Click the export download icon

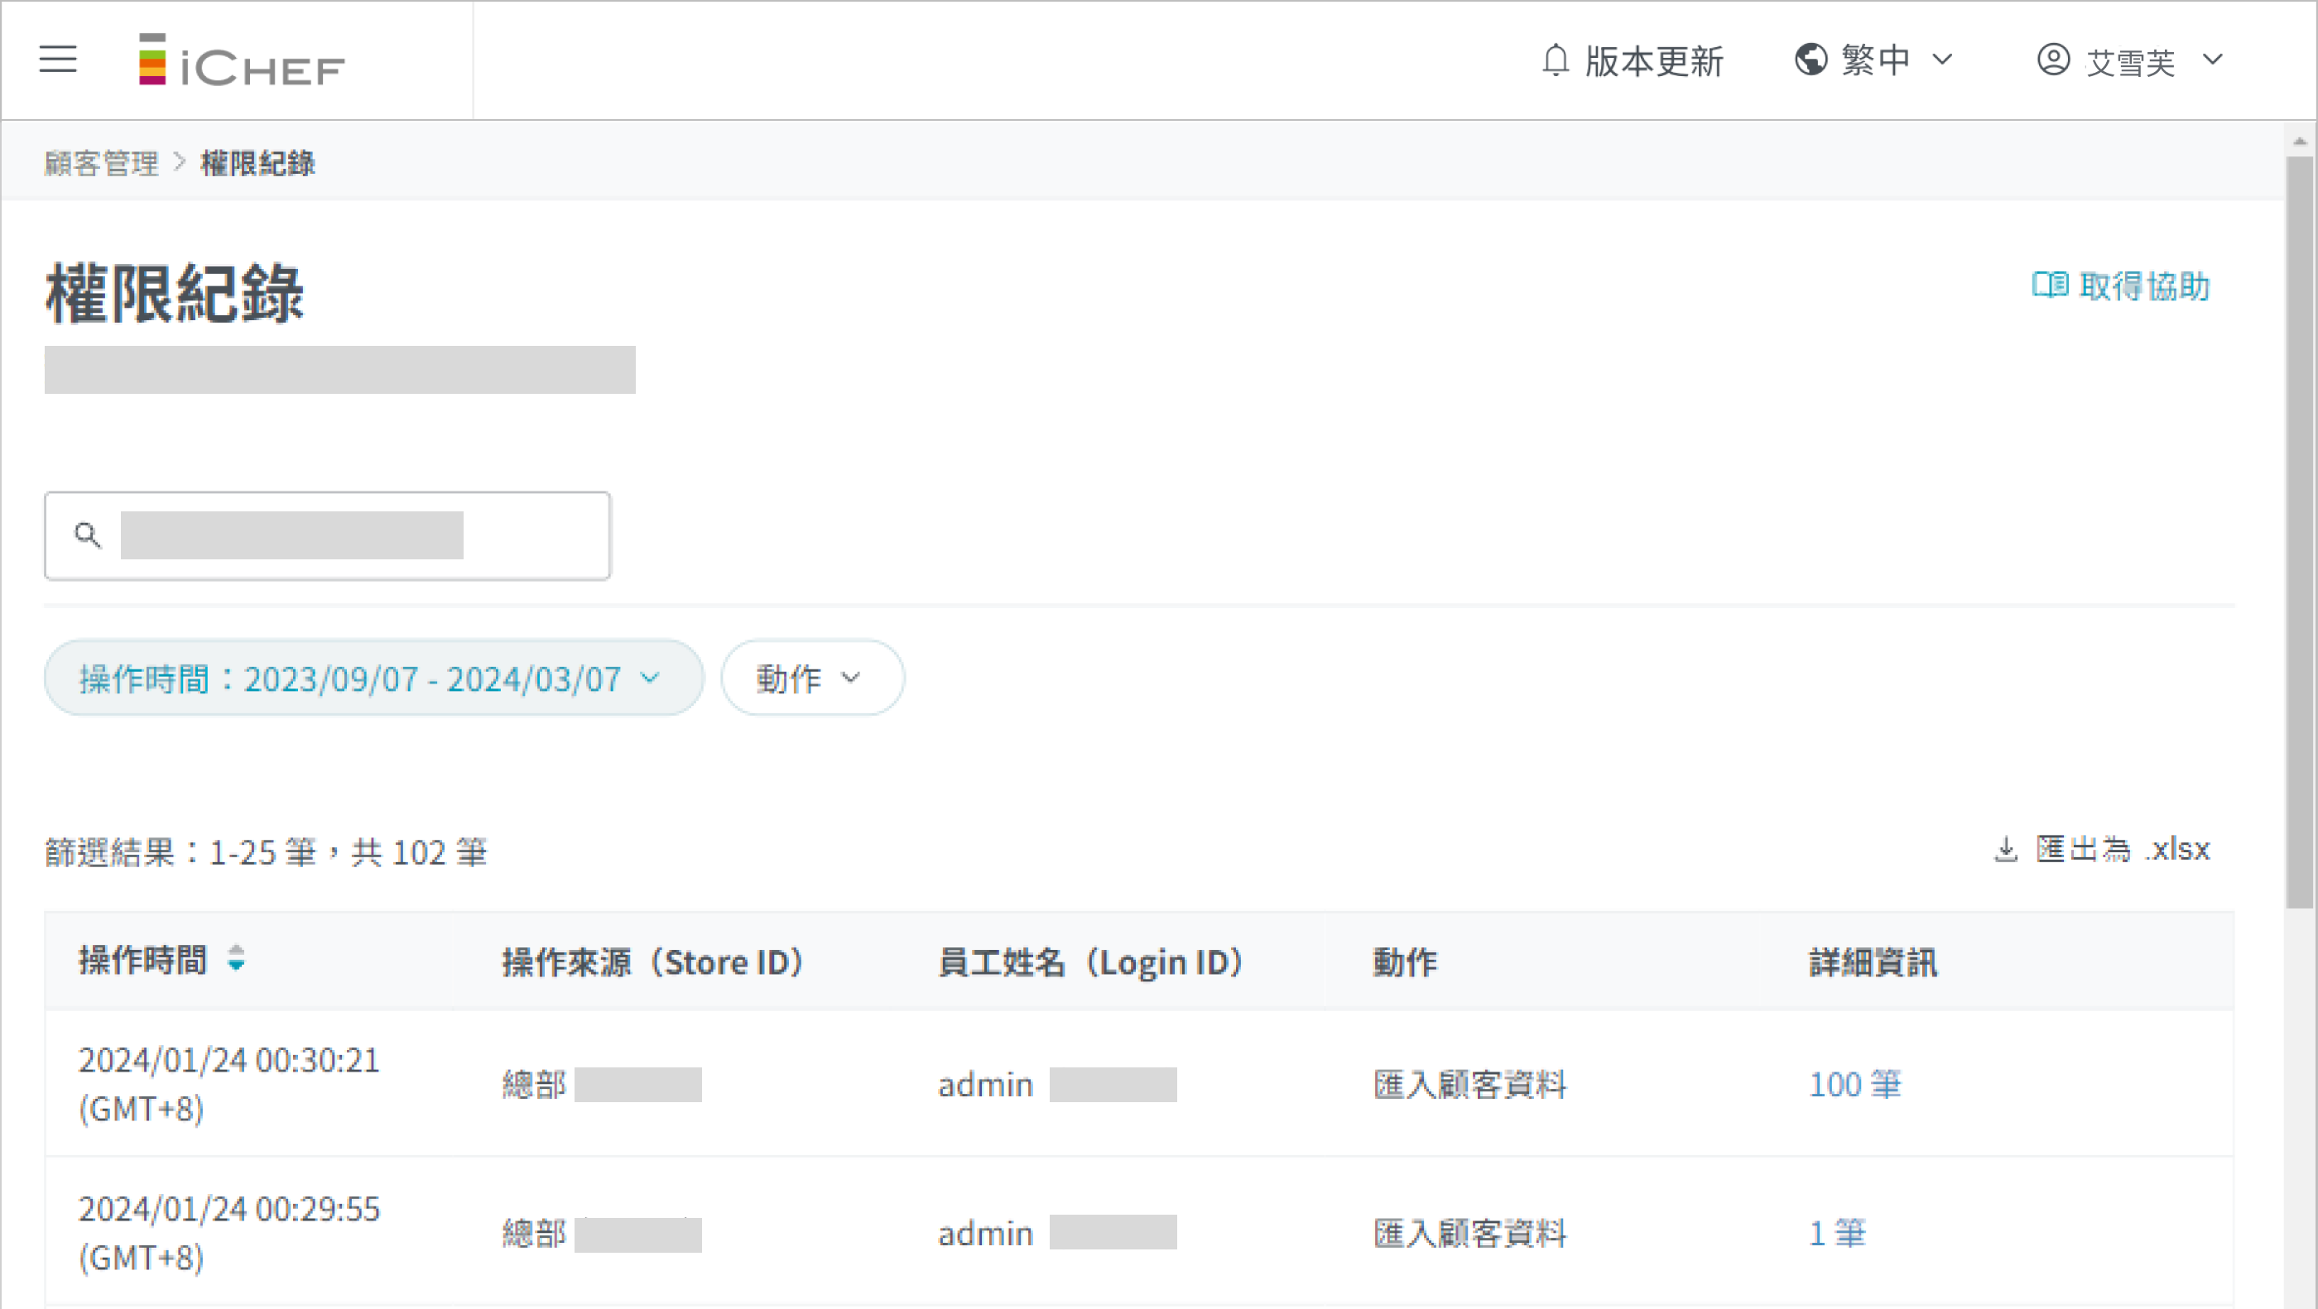tap(2006, 849)
